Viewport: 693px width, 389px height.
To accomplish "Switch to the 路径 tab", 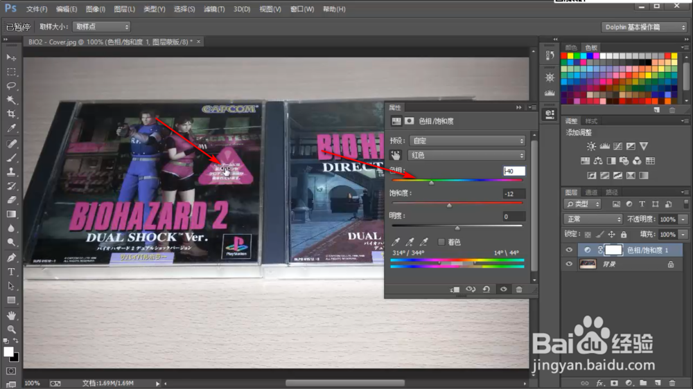I will [611, 192].
